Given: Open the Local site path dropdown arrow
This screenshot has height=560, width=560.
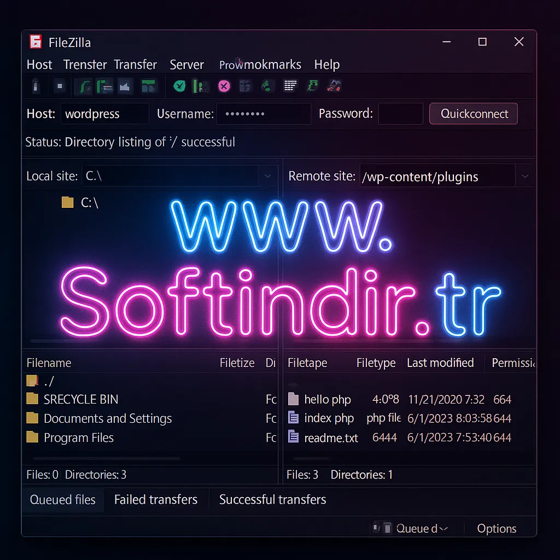Looking at the screenshot, I should pos(267,176).
